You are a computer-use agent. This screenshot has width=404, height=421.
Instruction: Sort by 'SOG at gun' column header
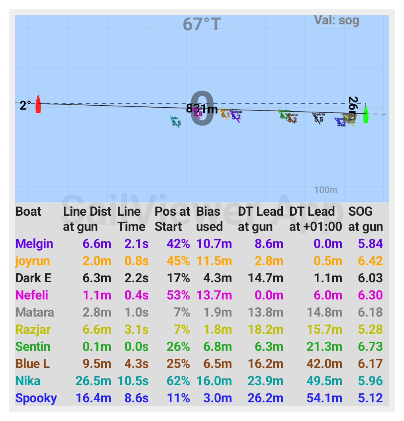365,219
